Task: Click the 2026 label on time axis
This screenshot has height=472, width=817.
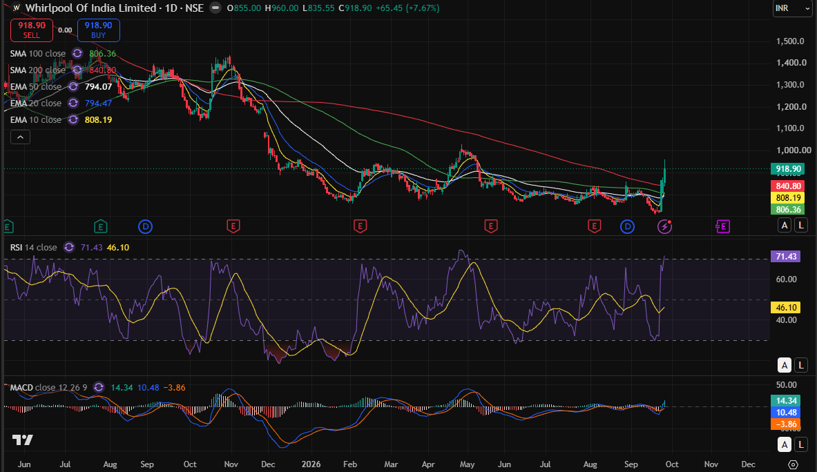Action: pos(311,464)
